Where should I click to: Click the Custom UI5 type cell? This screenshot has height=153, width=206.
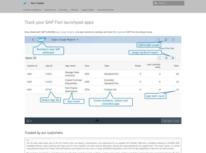(x=110, y=90)
